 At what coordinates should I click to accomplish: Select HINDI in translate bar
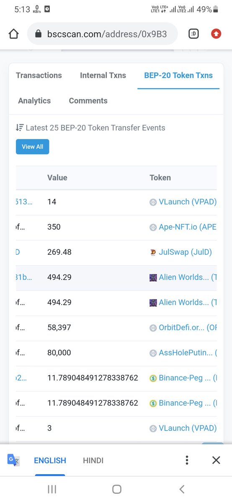[x=93, y=460]
